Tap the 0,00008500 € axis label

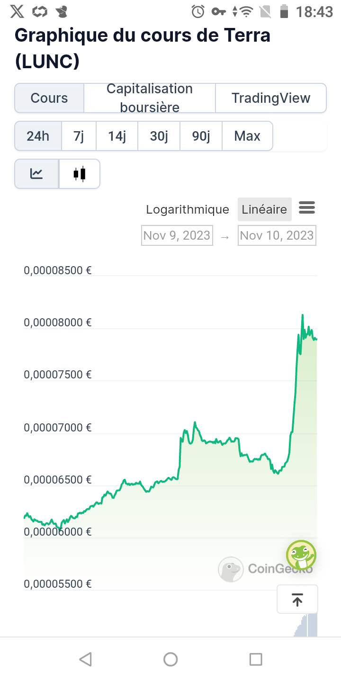click(58, 270)
